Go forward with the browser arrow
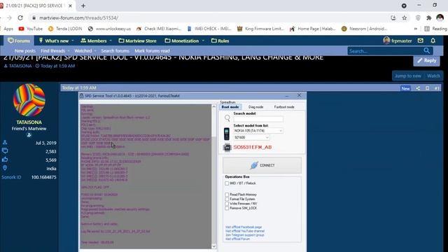Screen dimensions: 448x252 9,17
